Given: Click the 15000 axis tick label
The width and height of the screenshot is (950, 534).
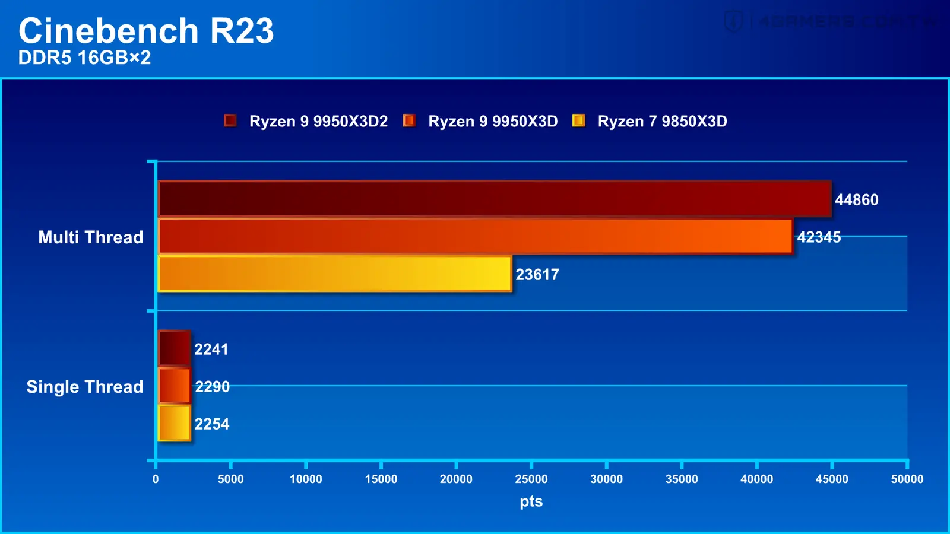Looking at the screenshot, I should [381, 479].
